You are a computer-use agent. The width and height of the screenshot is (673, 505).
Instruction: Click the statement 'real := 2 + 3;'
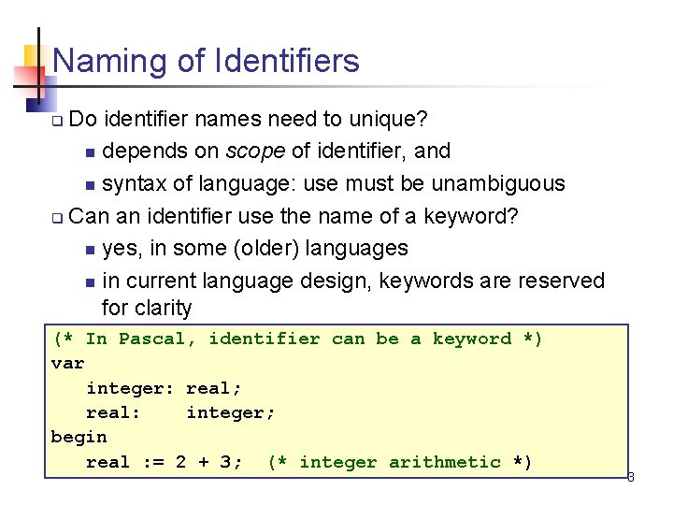(x=165, y=462)
